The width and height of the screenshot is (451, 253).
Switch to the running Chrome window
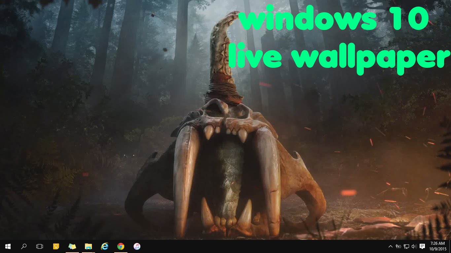point(121,246)
